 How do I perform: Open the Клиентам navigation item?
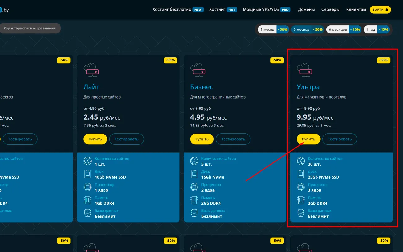pyautogui.click(x=356, y=10)
